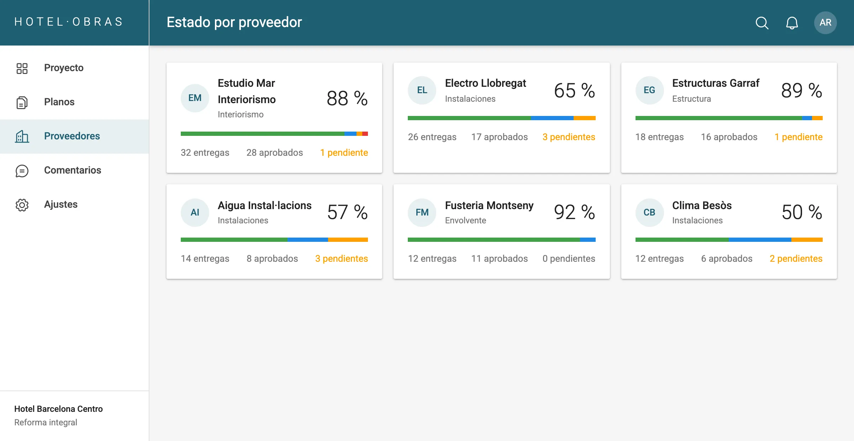The width and height of the screenshot is (854, 441).
Task: Click '32 entregas' on Estudio Mar card
Action: click(205, 153)
